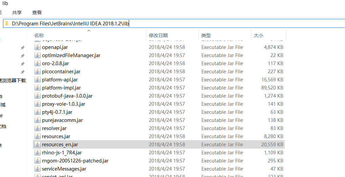Select the pty4j-0.7.1.jar file name

(57, 112)
